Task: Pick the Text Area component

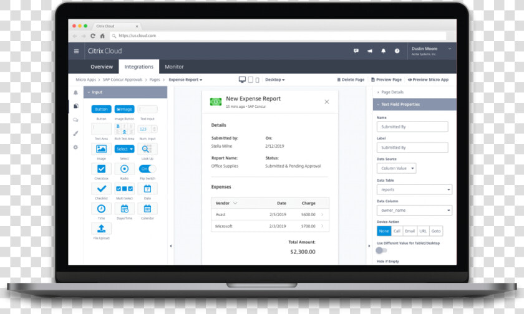Action: coord(101,129)
